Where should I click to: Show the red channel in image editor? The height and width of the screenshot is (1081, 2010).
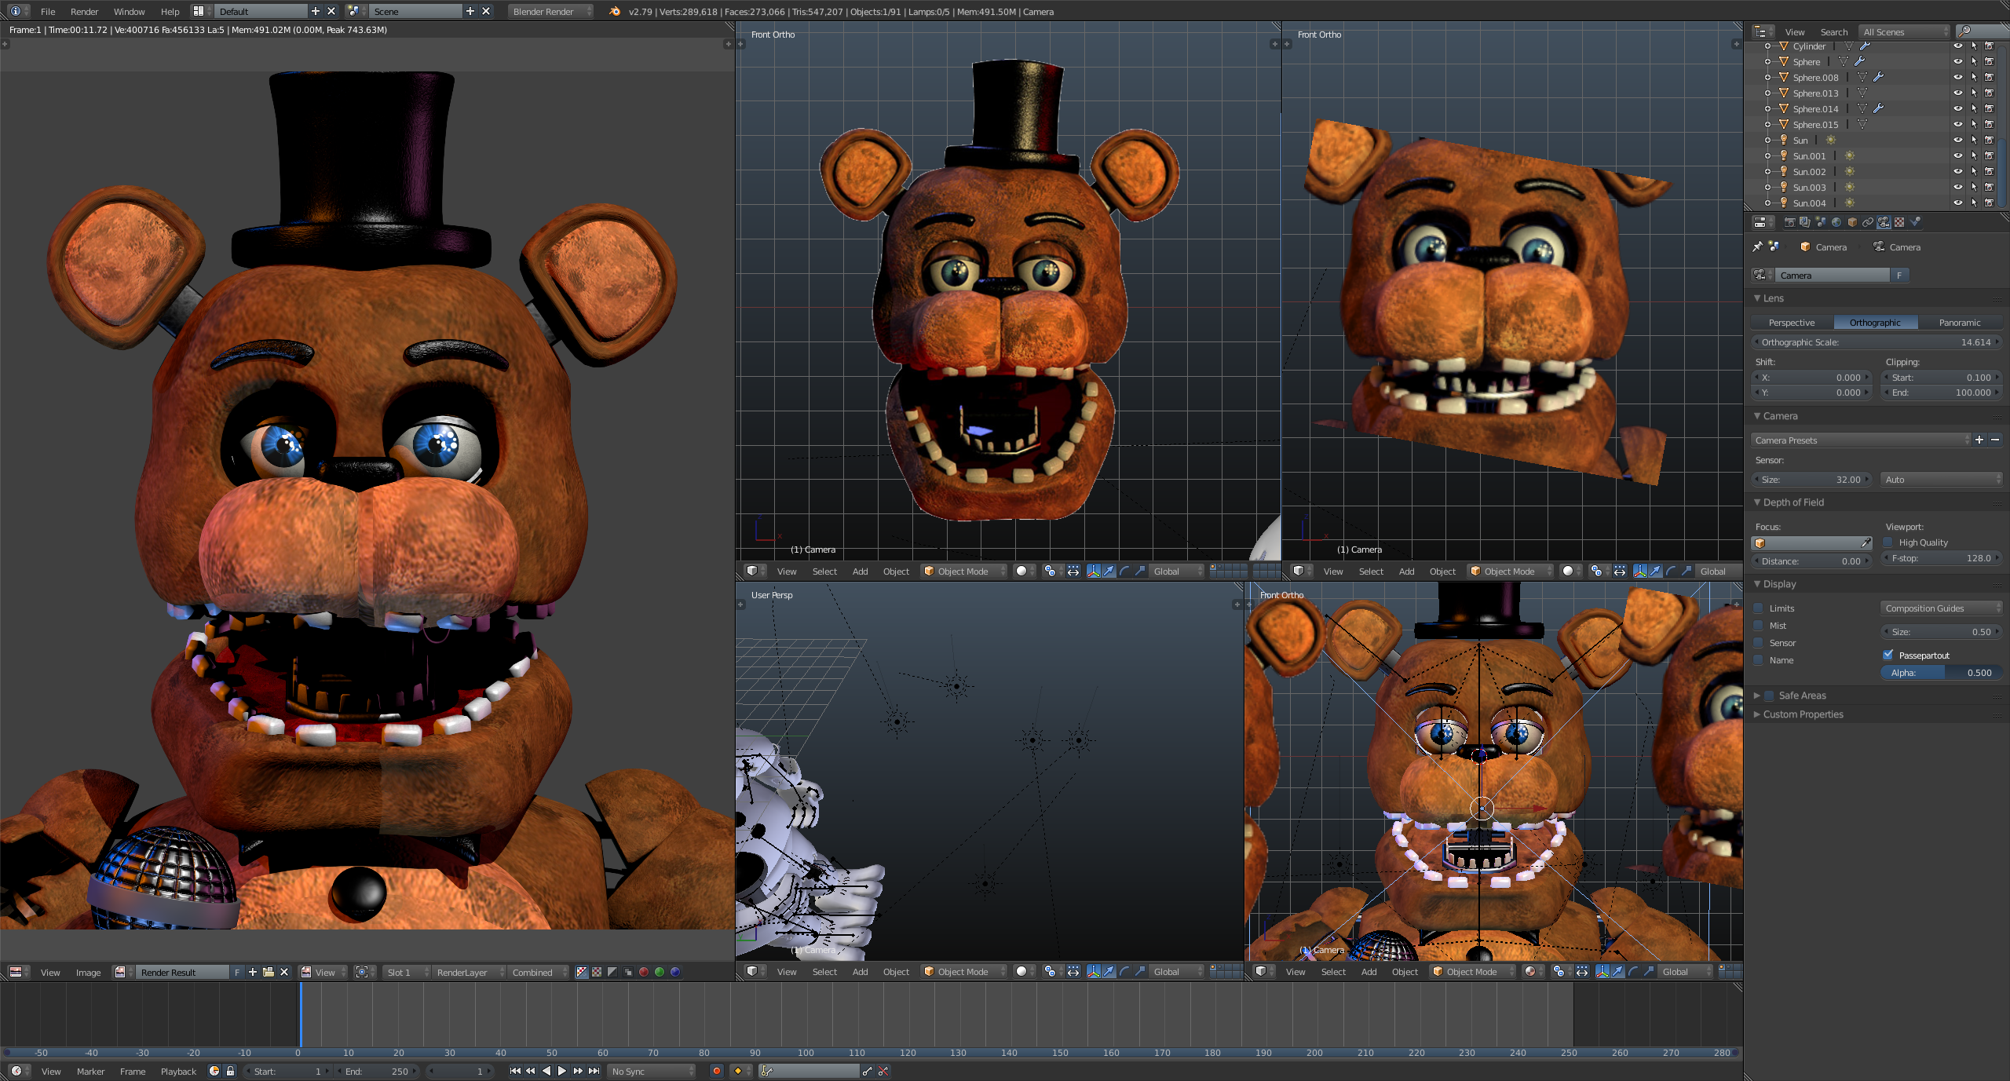click(x=644, y=972)
